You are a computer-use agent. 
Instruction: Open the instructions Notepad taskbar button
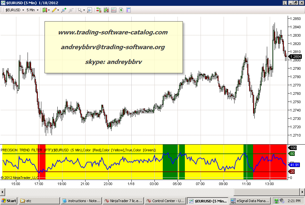pos(81,201)
